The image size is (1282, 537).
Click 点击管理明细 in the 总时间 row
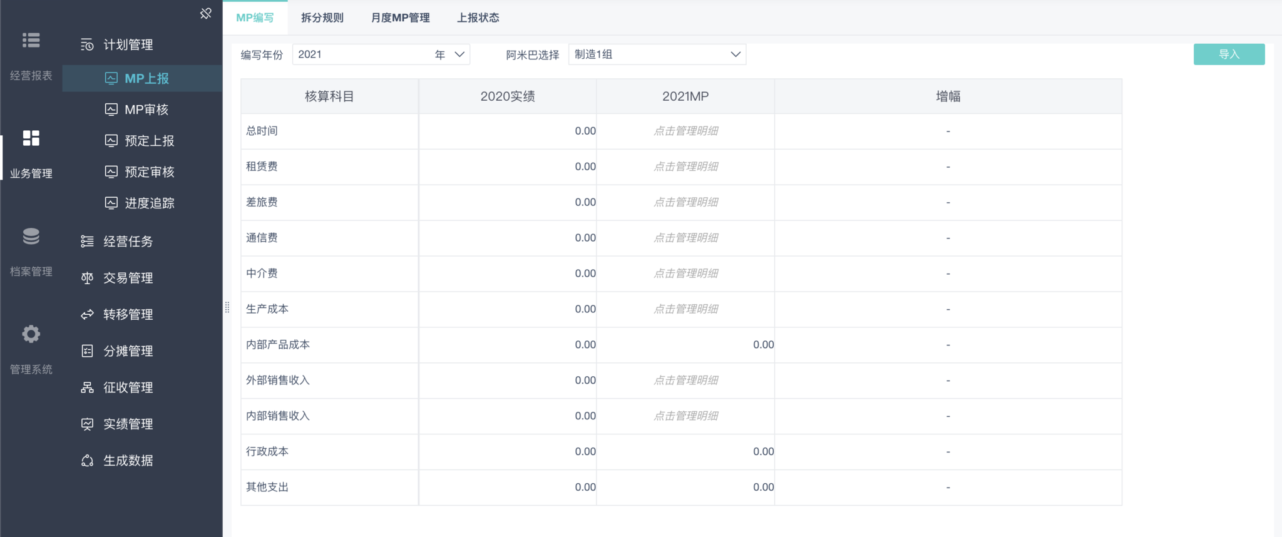coord(685,131)
